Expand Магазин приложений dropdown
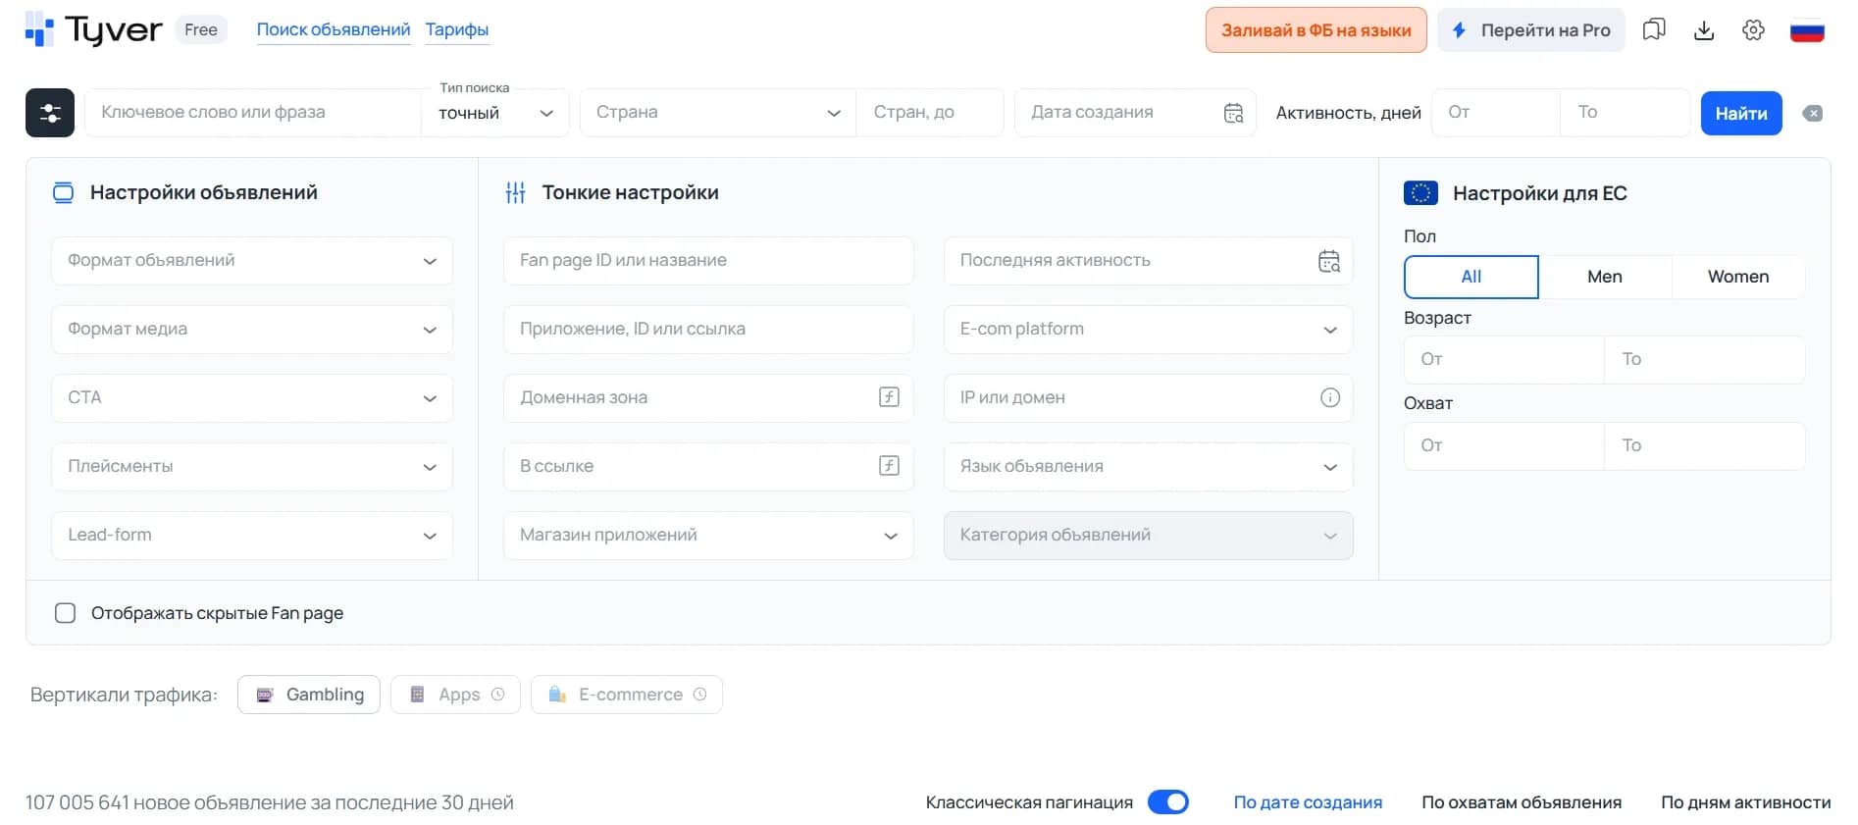Viewport: 1858px width, 825px height. pyautogui.click(x=708, y=536)
